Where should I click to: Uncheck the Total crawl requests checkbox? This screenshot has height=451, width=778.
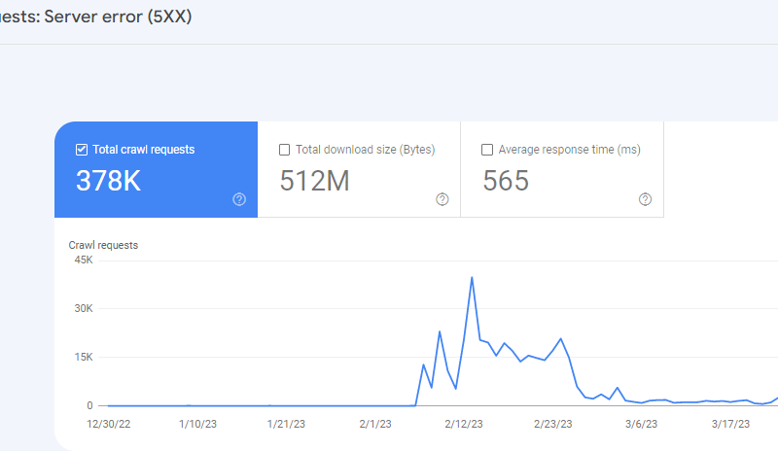pyautogui.click(x=82, y=150)
